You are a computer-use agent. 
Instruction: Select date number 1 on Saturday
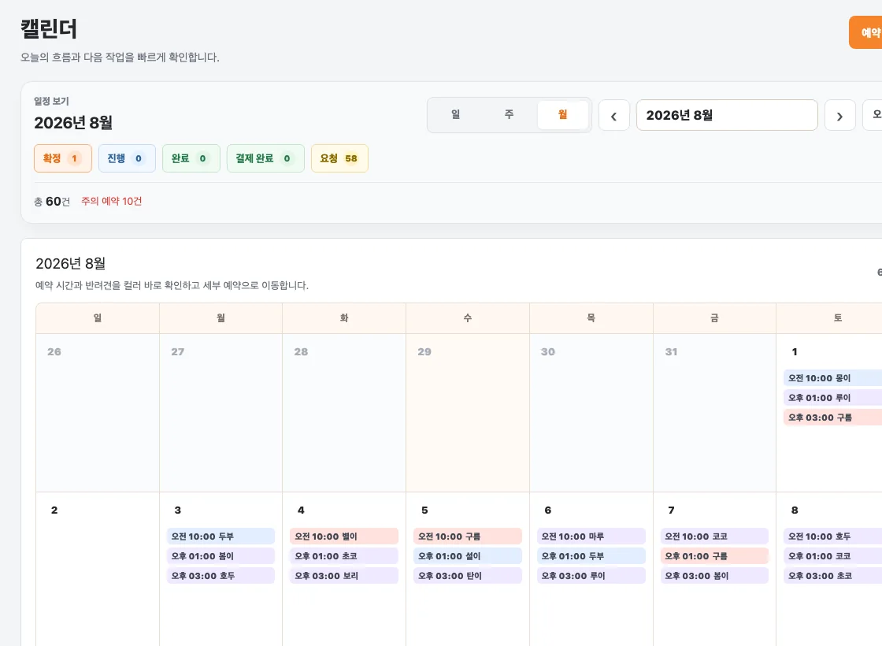click(795, 351)
